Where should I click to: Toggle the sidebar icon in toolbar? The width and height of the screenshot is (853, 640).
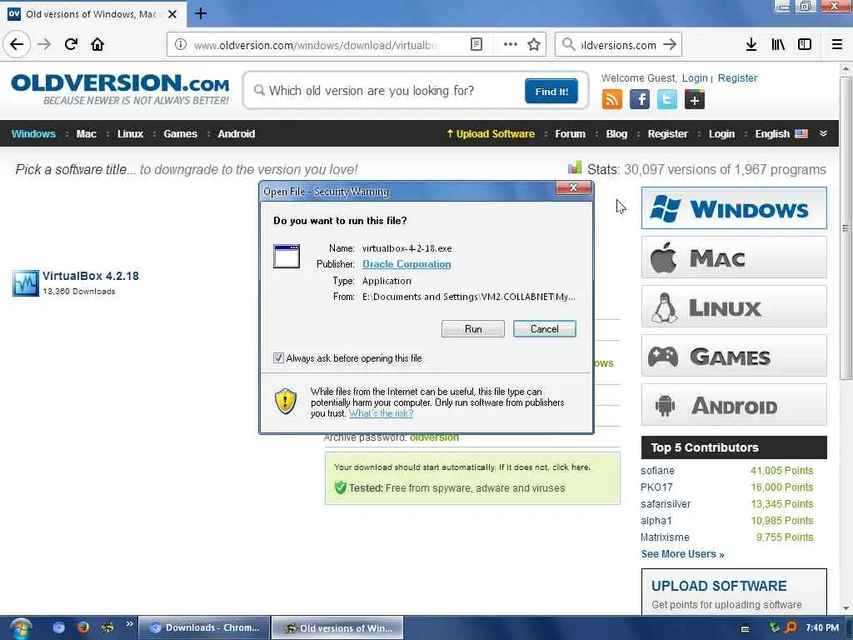point(805,45)
